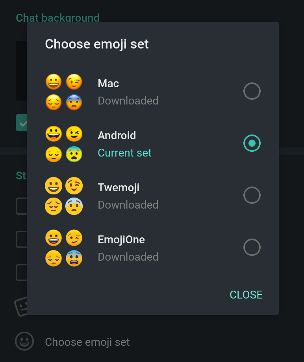This screenshot has width=304, height=362.
Task: Click the Android winking face emoji preview
Action: pyautogui.click(x=74, y=134)
